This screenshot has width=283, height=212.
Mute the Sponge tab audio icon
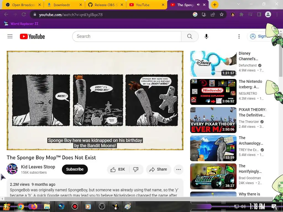click(198, 5)
